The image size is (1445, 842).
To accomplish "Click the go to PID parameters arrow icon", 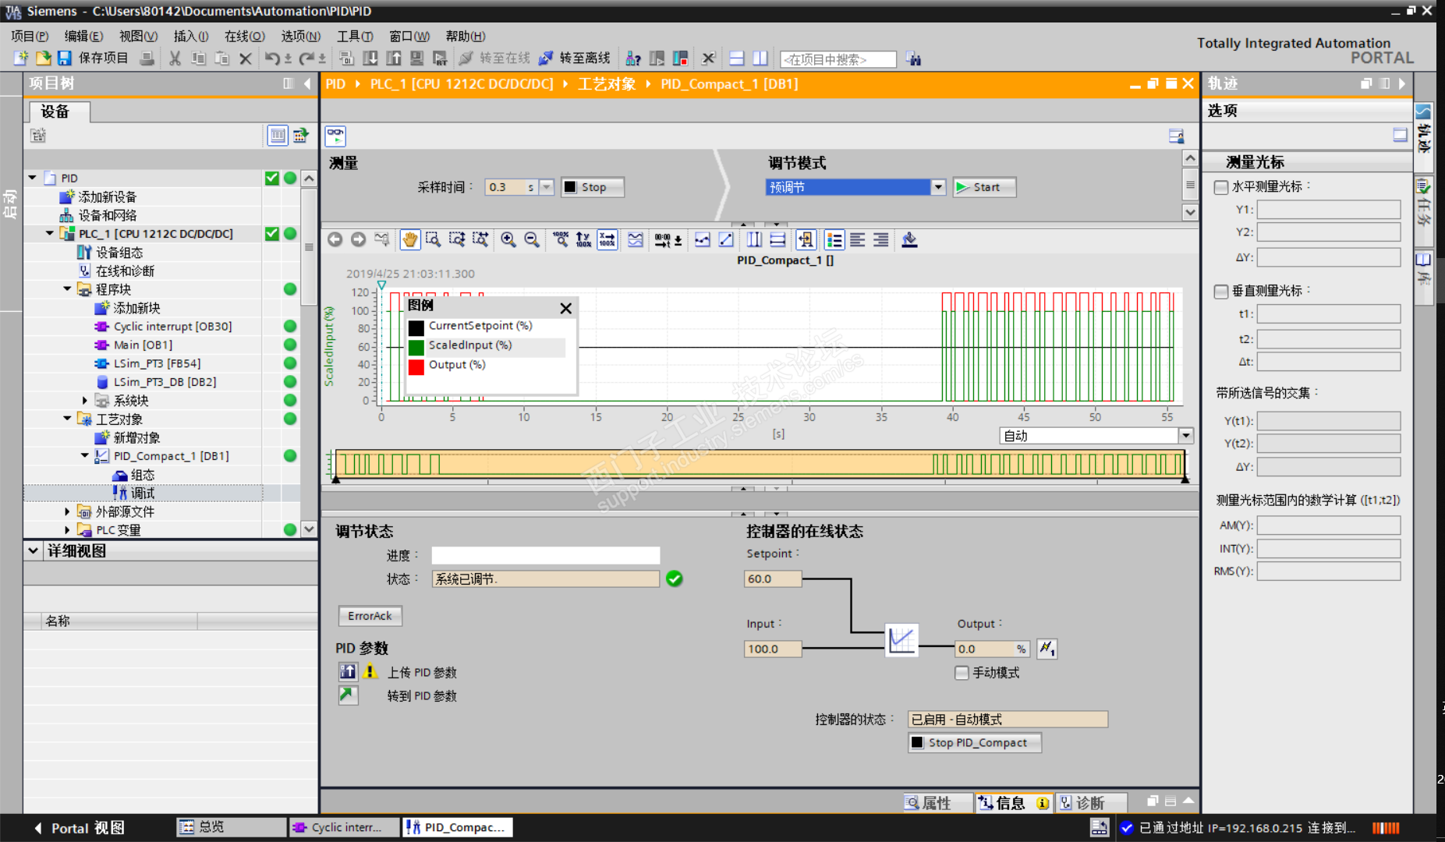I will (348, 695).
